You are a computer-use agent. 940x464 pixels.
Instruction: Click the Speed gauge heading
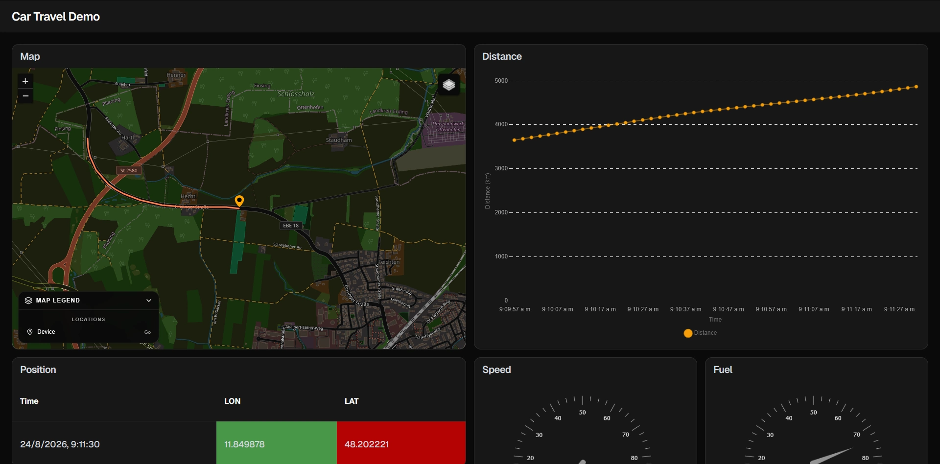[x=496, y=370]
